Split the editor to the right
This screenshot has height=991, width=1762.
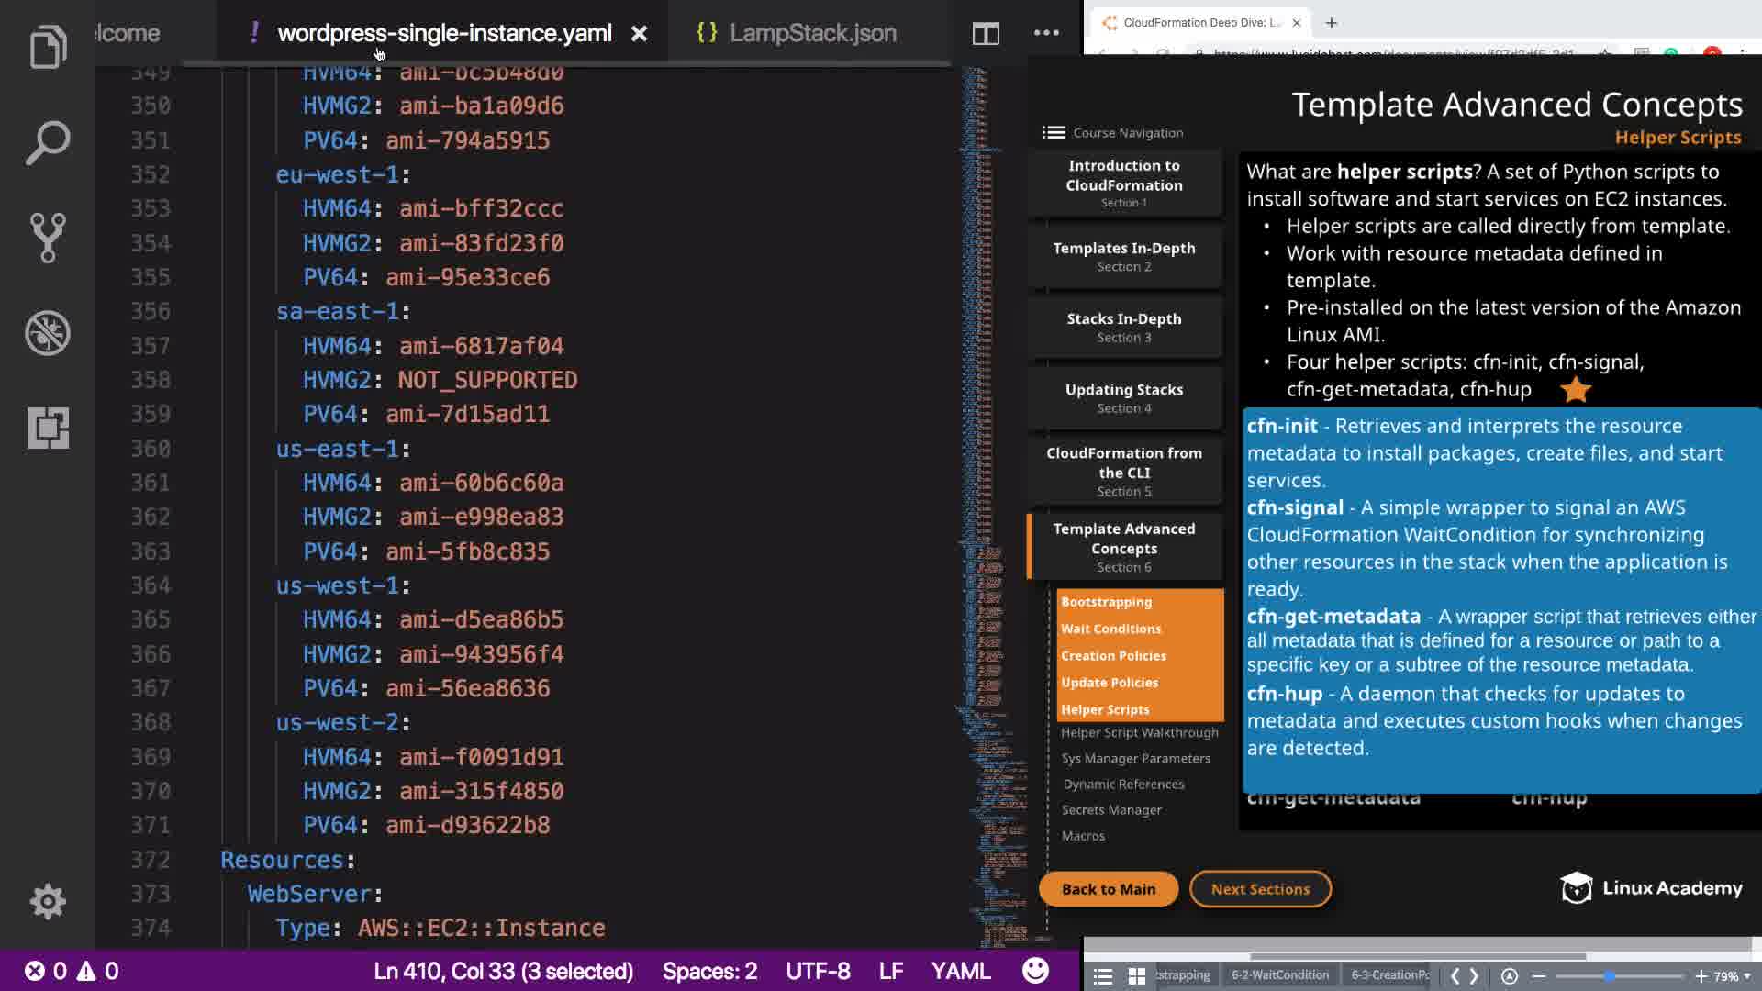coord(986,34)
